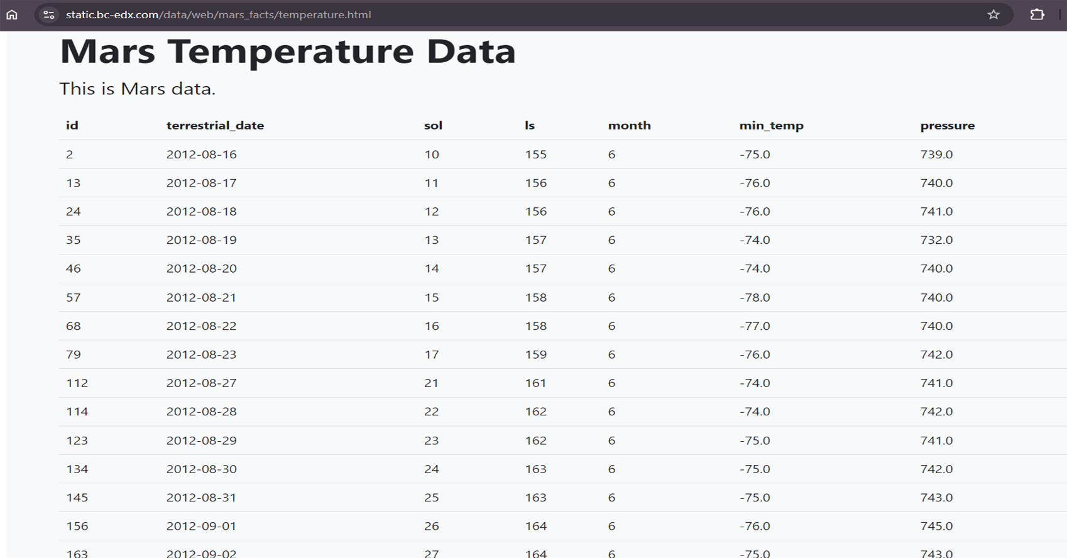This screenshot has height=558, width=1067.
Task: Click the min_temp value -78.0
Action: coord(754,297)
